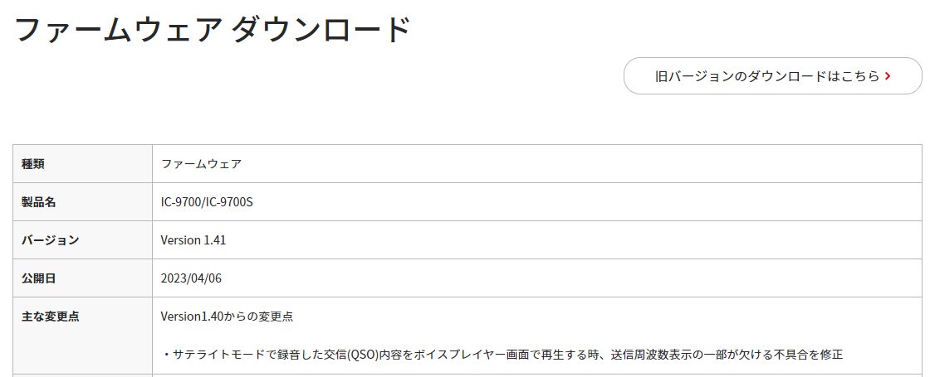
Task: Click the word ファームウェア in the heading
Action: (117, 30)
